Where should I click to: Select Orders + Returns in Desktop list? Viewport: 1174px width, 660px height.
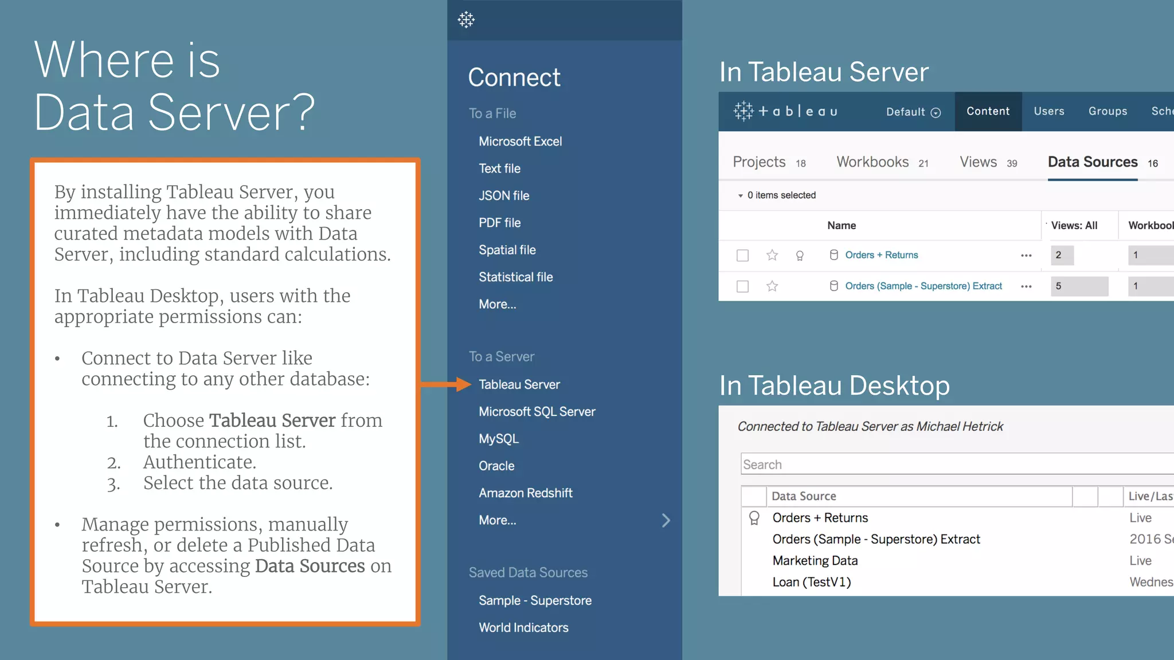coord(820,518)
